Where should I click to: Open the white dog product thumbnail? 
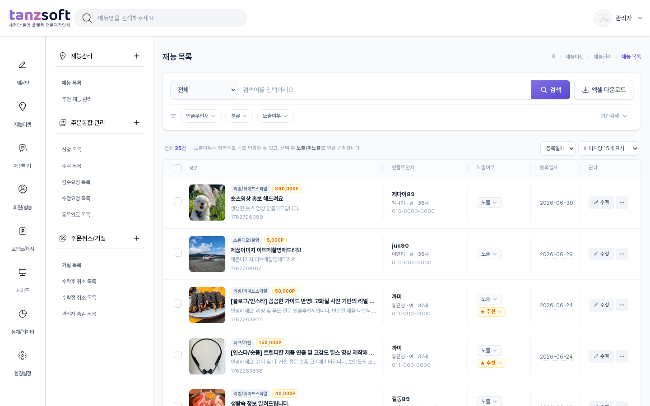click(x=207, y=203)
